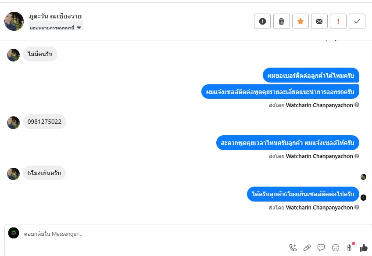The width and height of the screenshot is (372, 256).
Task: Mark conversation unread with the envelope icon
Action: coord(319,22)
